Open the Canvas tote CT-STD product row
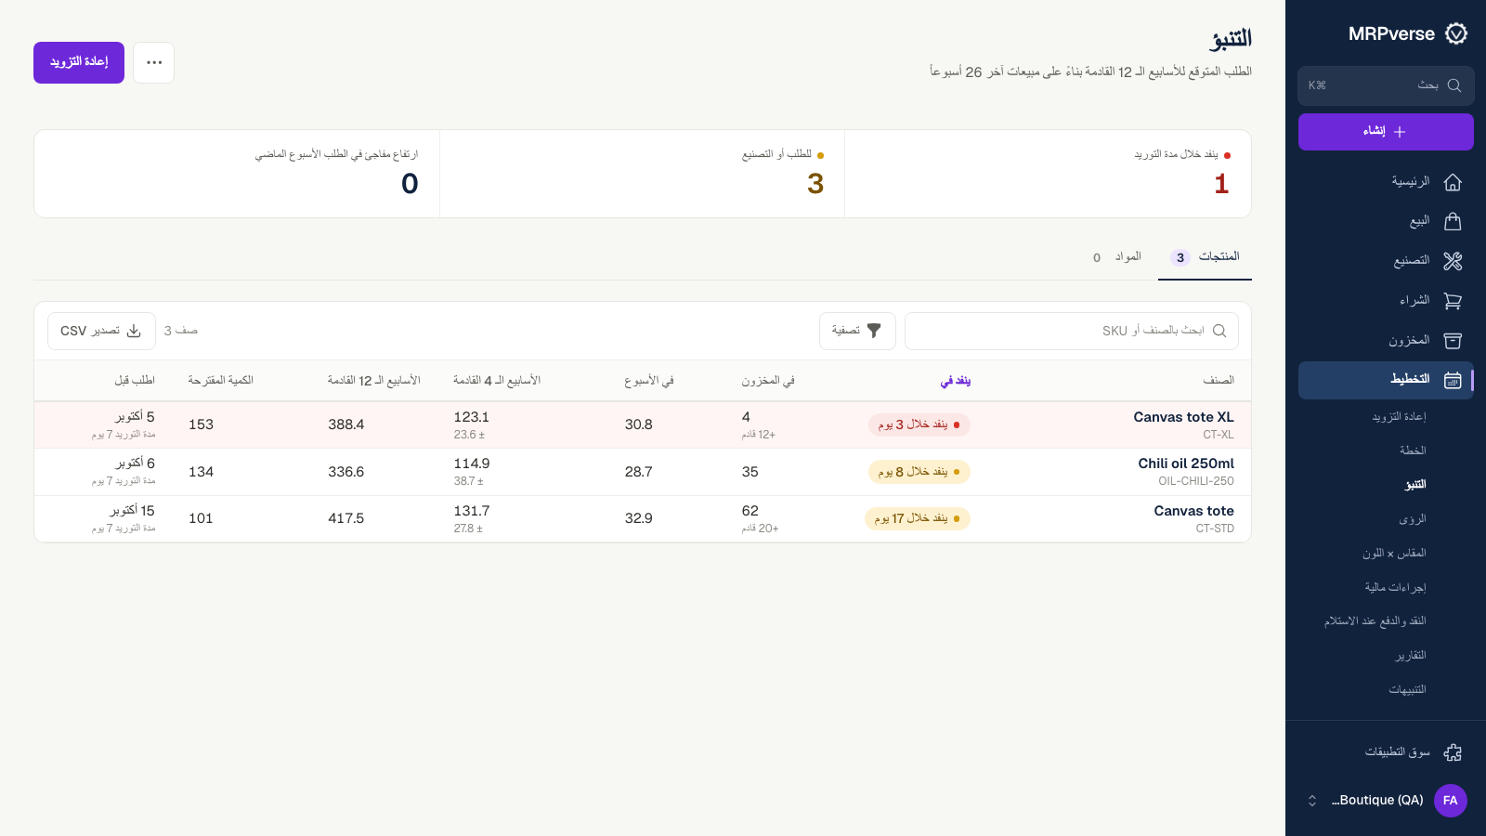The image size is (1486, 836). click(643, 519)
